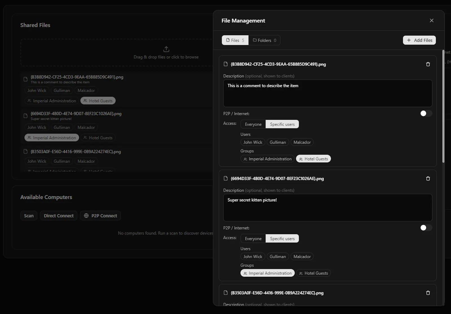This screenshot has width=451, height=314.
Task: Edit 'Super secret kitten picture!' description field
Action: [x=328, y=207]
